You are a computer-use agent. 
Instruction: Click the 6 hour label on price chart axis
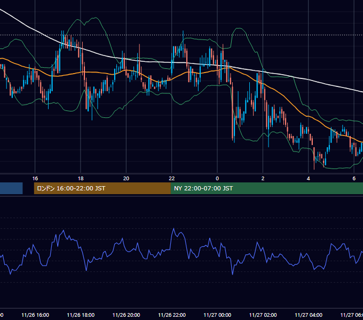coord(354,179)
